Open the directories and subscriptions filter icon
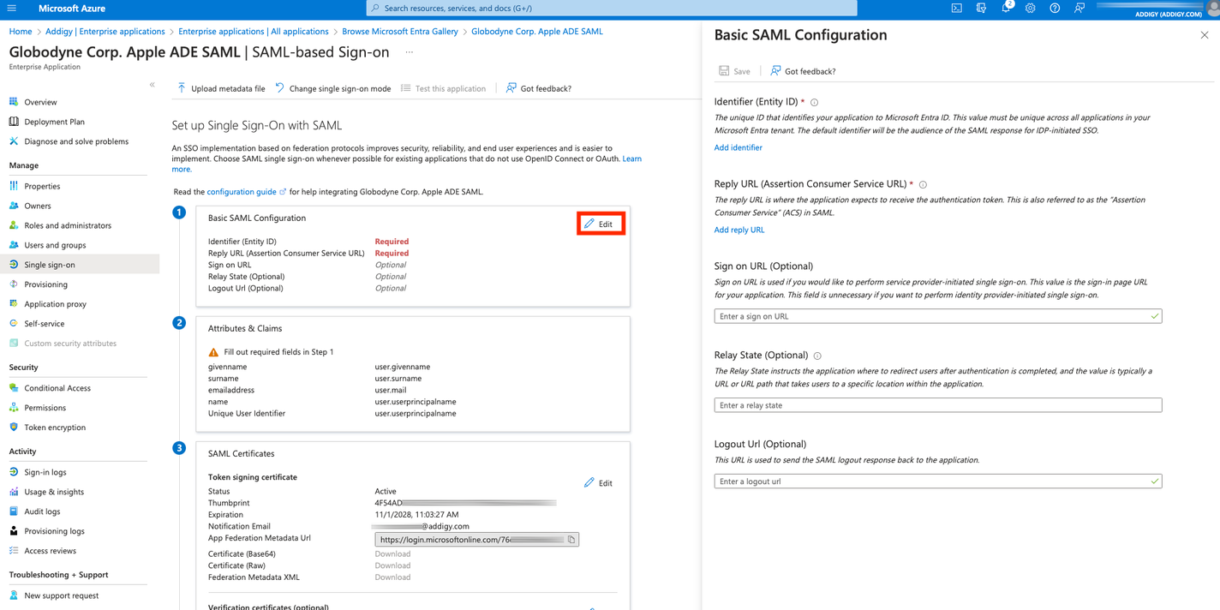Screen dimensions: 1220x610 [x=982, y=9]
